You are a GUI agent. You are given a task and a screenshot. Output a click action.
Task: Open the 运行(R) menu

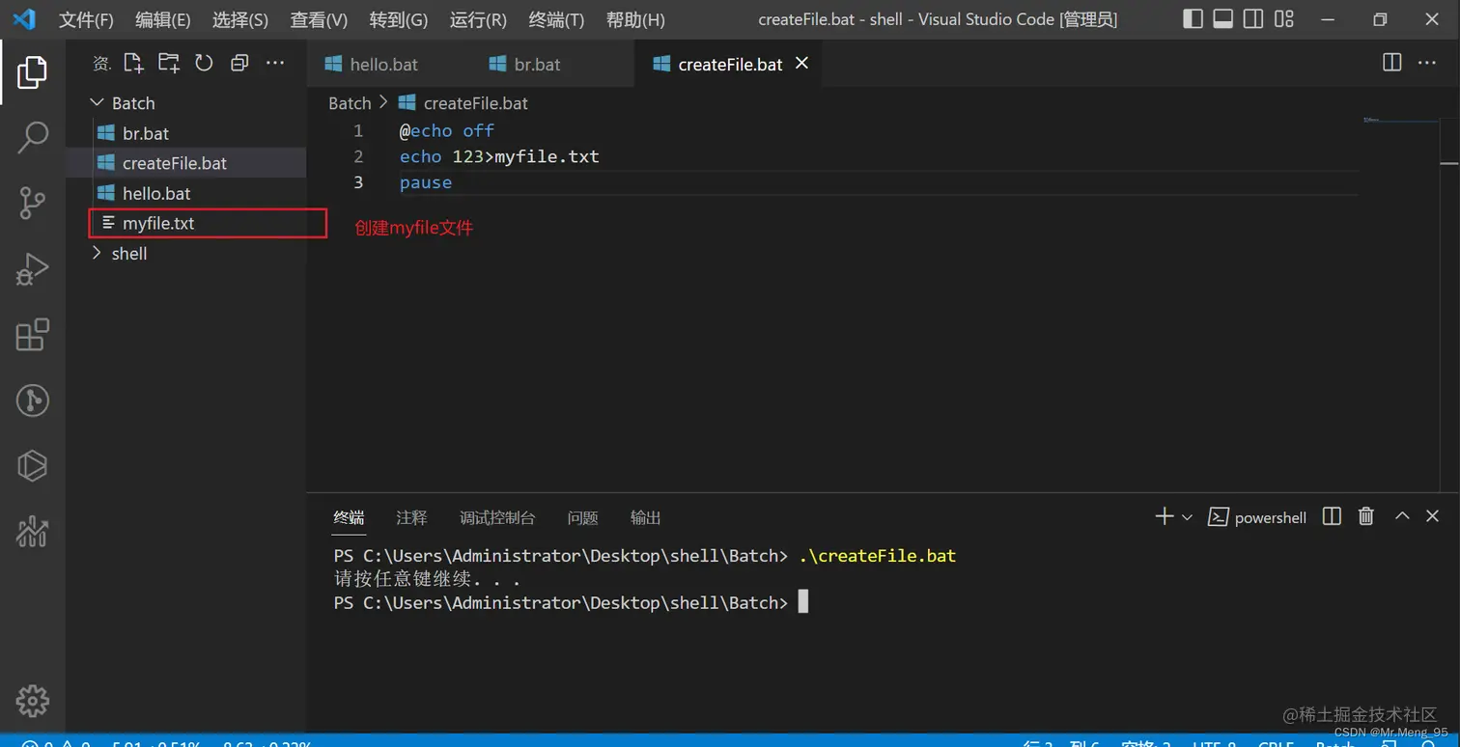tap(478, 19)
